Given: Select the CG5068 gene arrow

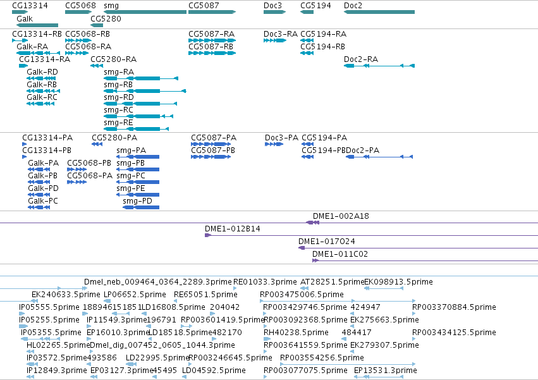Looking at the screenshot, I should 78,12.
